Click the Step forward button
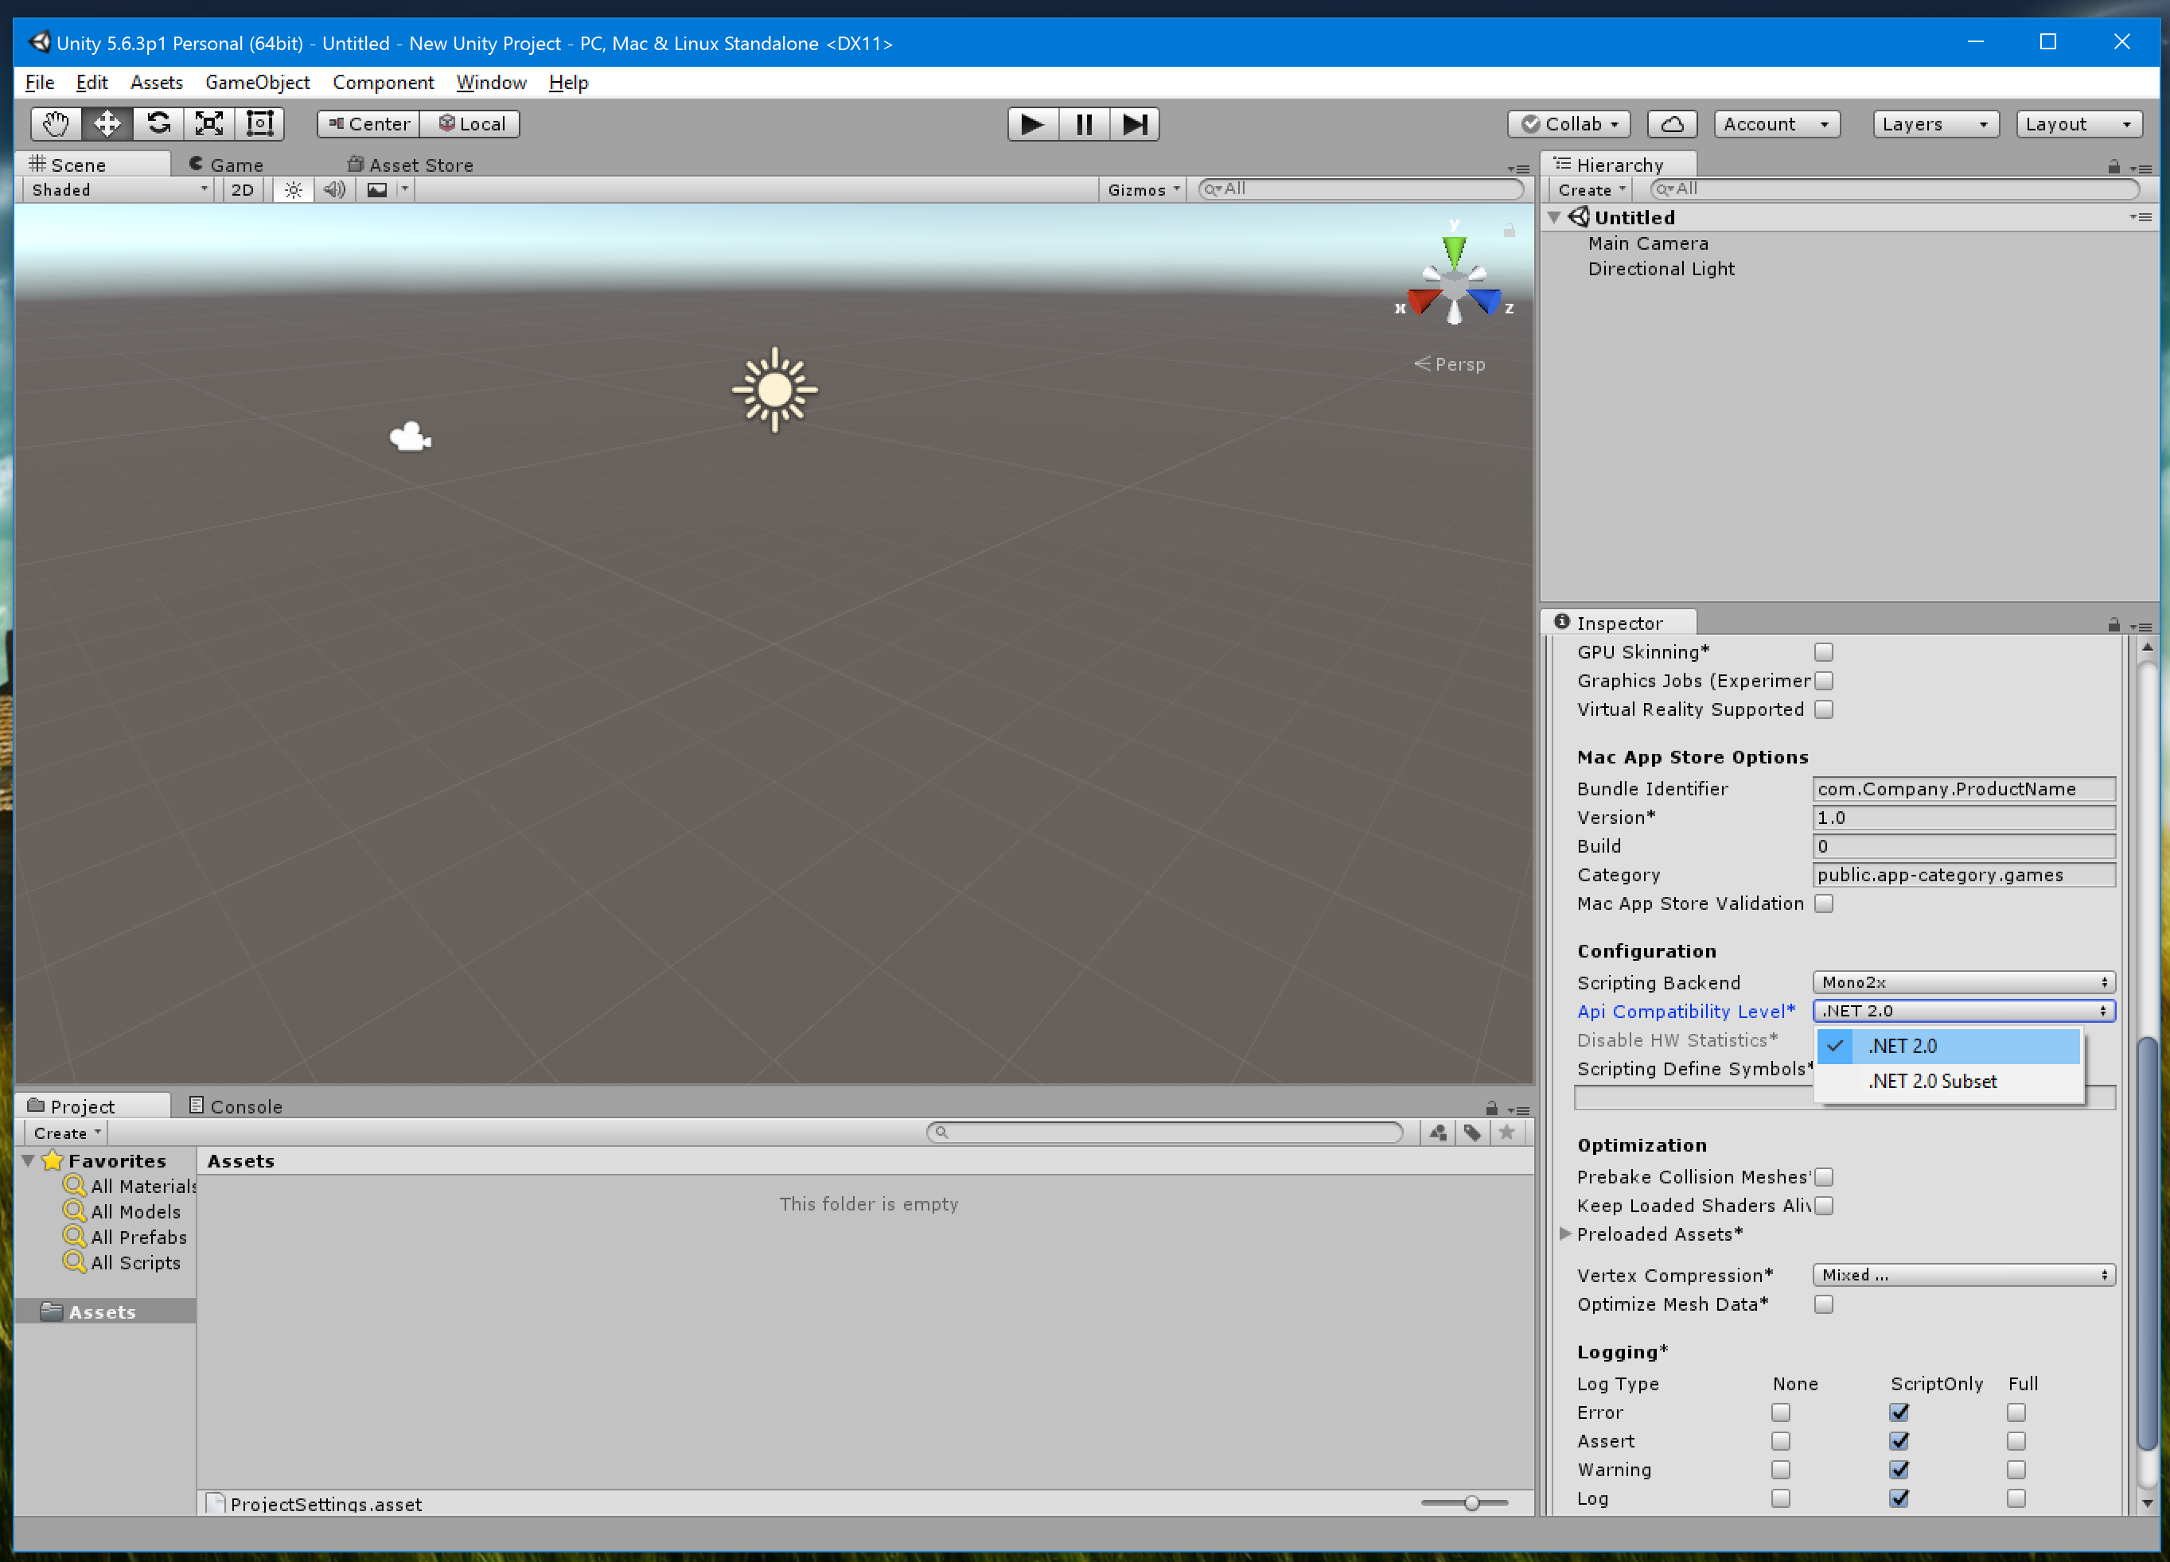Viewport: 2170px width, 1562px height. 1135,124
